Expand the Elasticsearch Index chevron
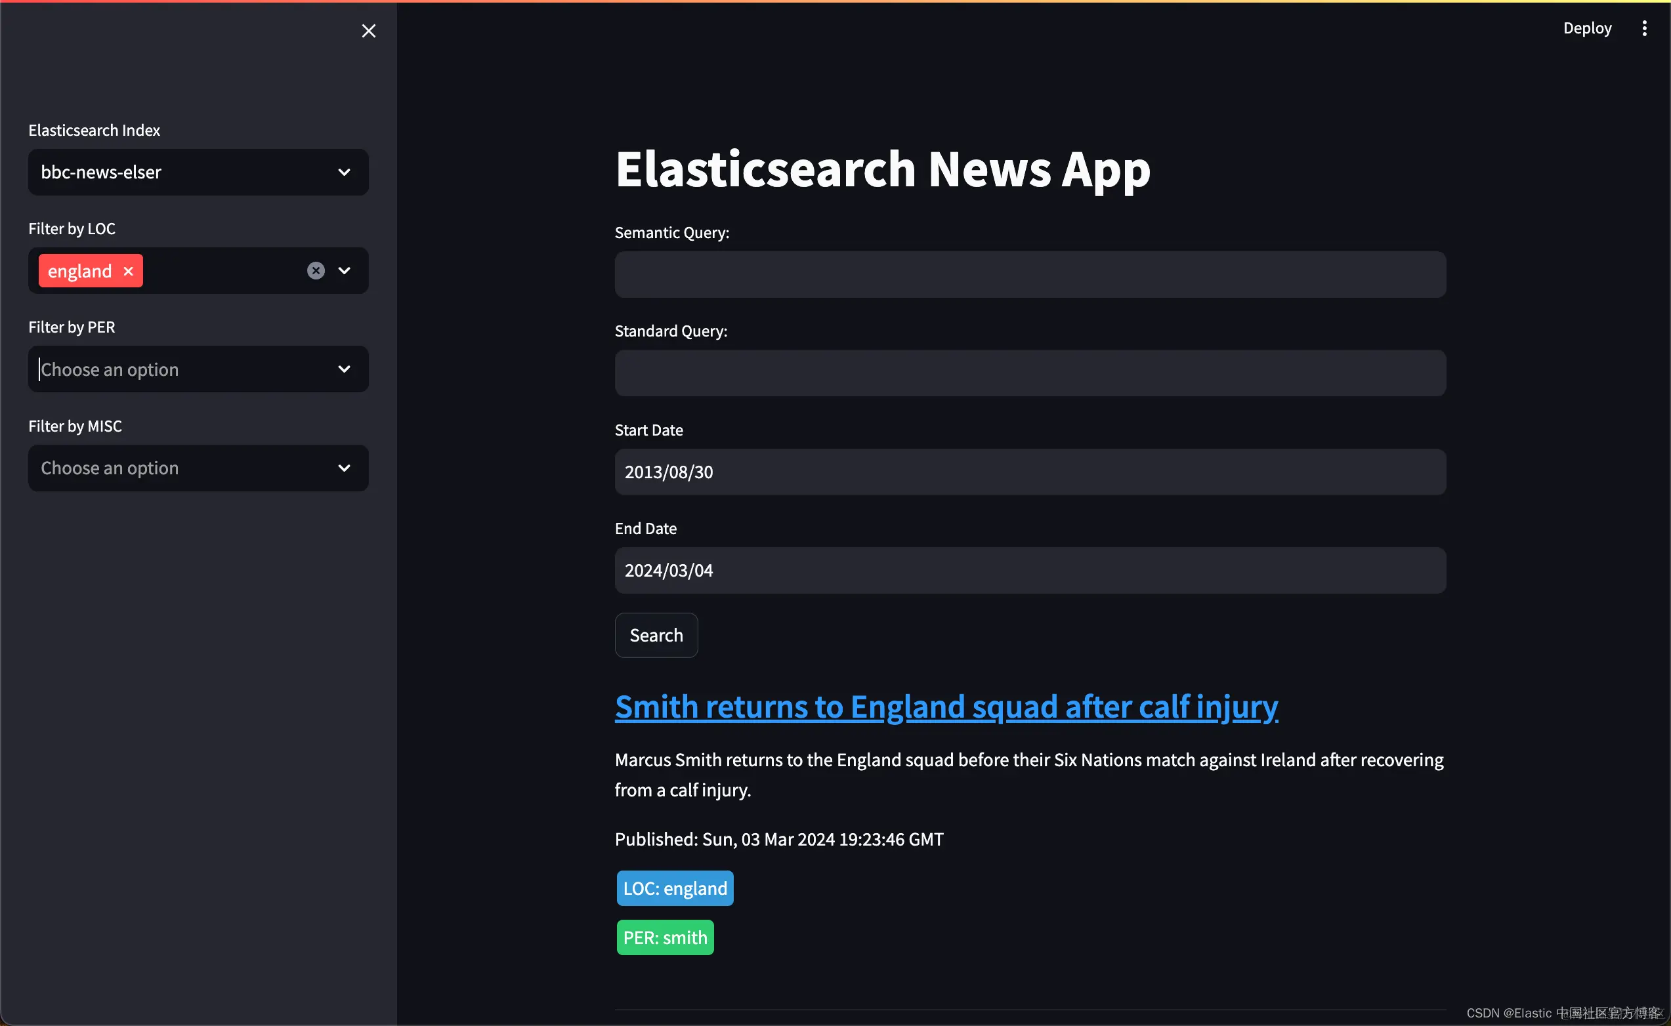 [344, 173]
